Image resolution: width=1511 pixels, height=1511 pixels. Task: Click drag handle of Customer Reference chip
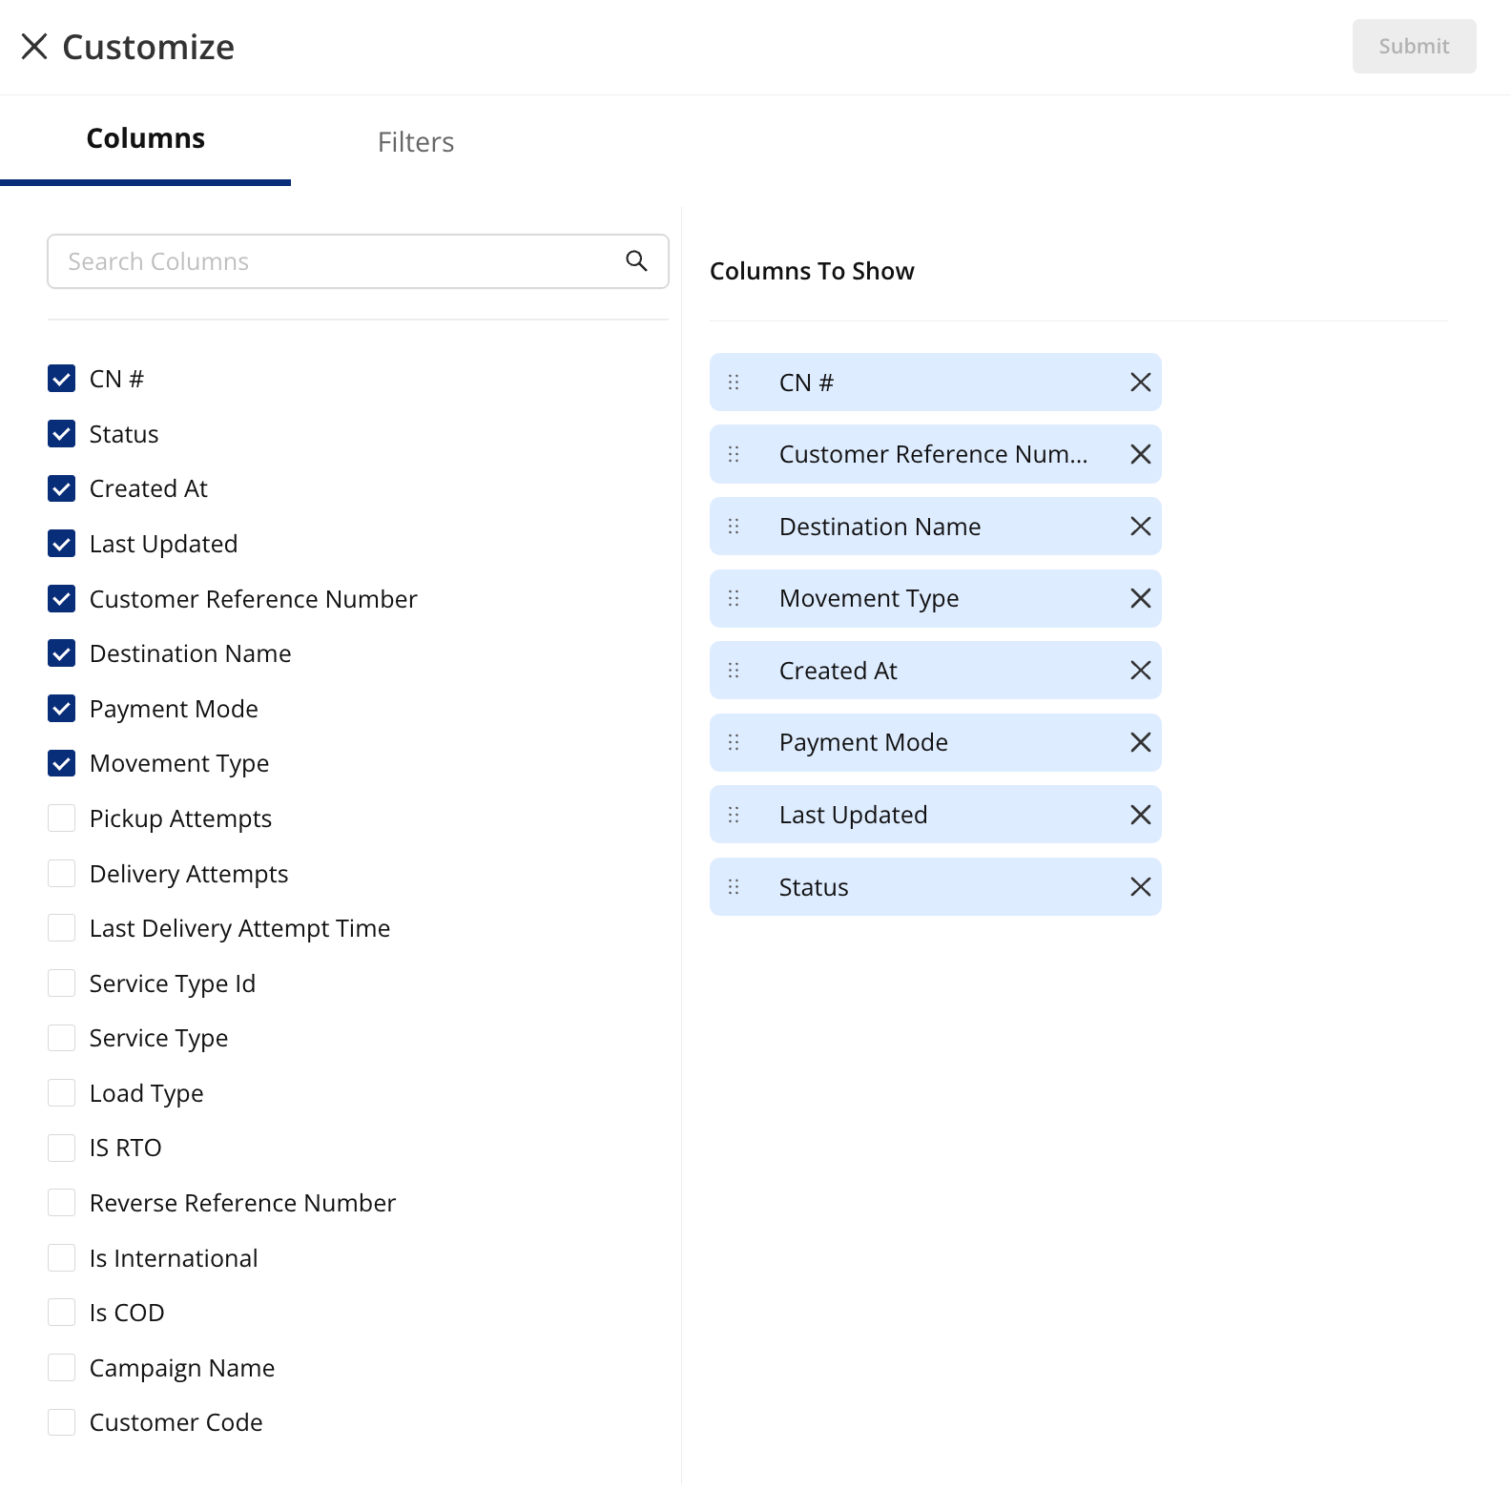734,454
